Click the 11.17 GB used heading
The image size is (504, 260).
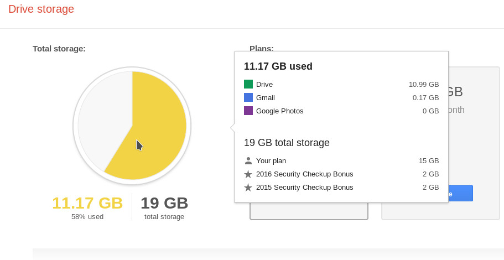pyautogui.click(x=278, y=66)
